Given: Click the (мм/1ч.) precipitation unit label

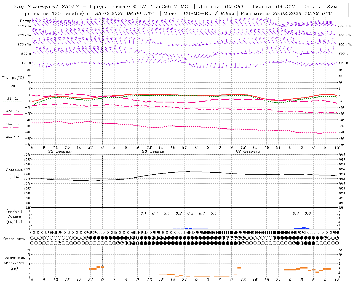Looking at the screenshot, I should point(14,222).
